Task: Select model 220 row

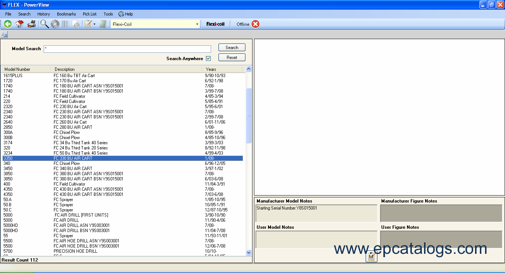Action: click(123, 101)
